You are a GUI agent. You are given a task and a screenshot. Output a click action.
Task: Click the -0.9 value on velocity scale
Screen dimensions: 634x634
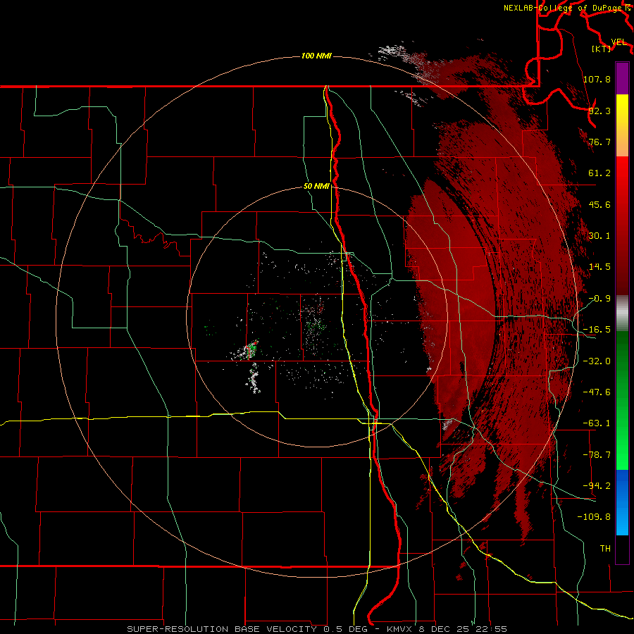point(599,299)
